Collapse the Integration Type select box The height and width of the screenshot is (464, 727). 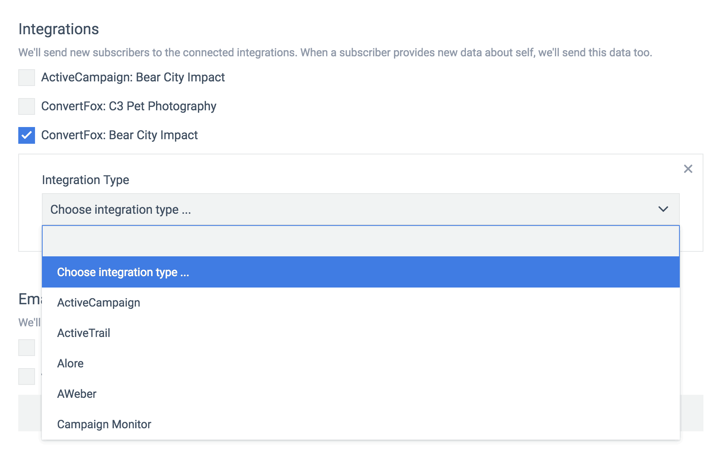point(360,209)
